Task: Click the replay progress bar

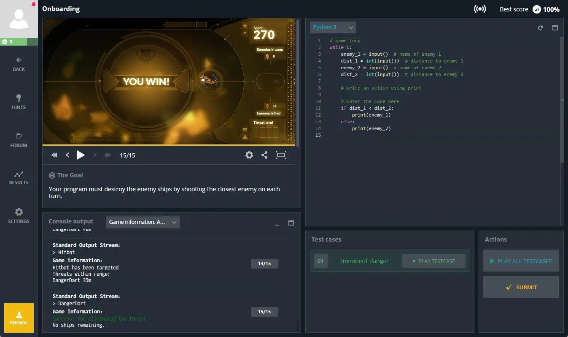Action: click(x=168, y=145)
